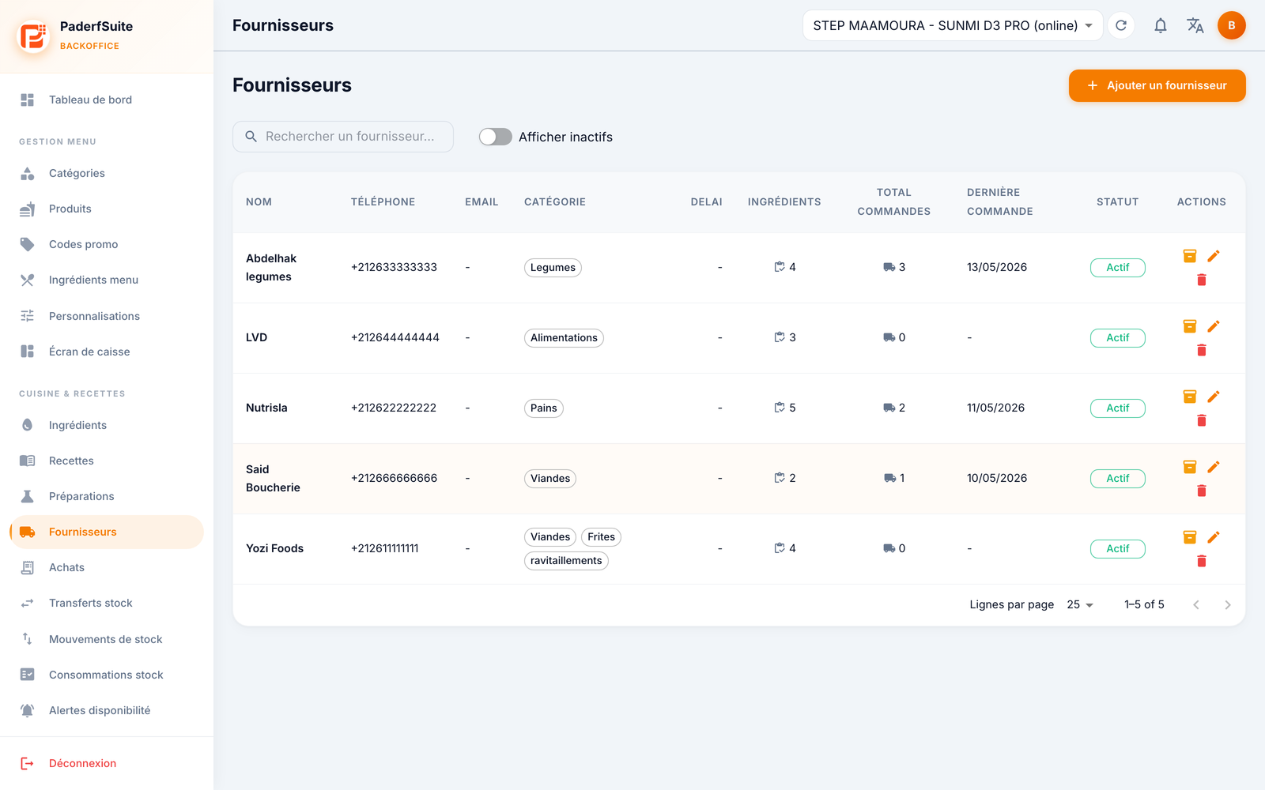Click the DERNIÈRE COMMANDE column header
Viewport: 1265px width, 790px height.
[x=1000, y=202]
